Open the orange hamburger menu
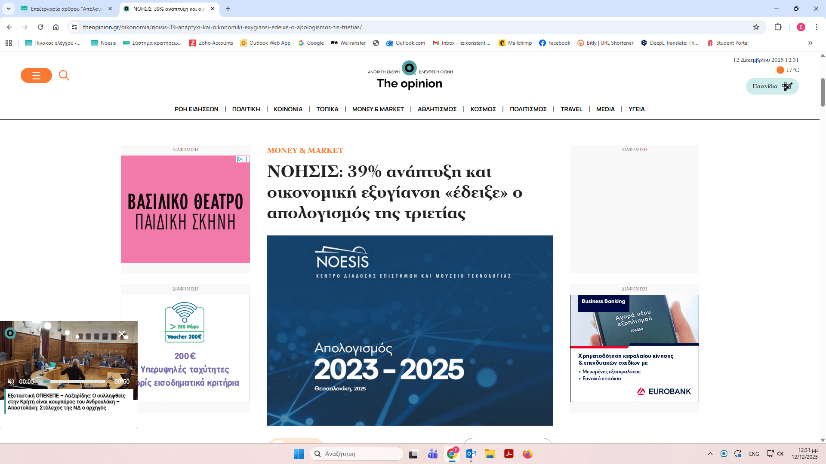The height and width of the screenshot is (464, 826). coord(36,76)
